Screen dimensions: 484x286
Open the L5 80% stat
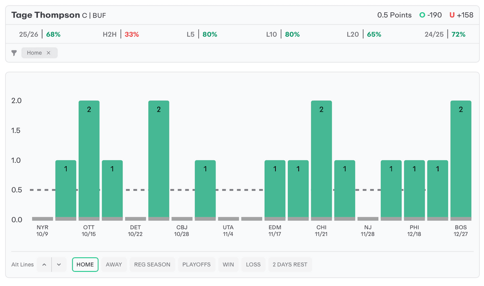click(202, 34)
